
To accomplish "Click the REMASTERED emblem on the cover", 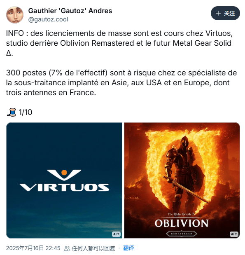I will click(182, 234).
